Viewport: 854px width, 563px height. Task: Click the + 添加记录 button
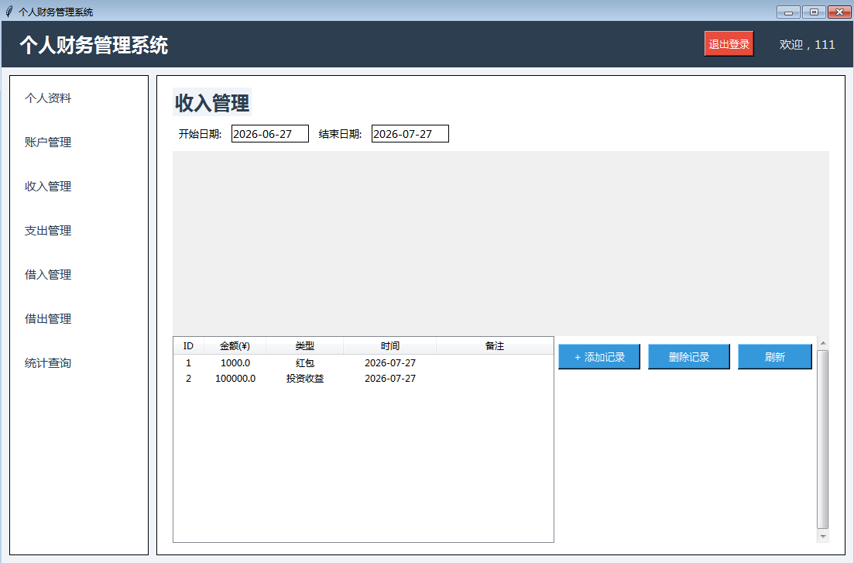click(599, 357)
